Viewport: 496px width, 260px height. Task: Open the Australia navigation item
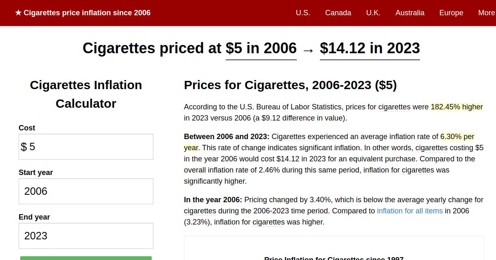410,13
